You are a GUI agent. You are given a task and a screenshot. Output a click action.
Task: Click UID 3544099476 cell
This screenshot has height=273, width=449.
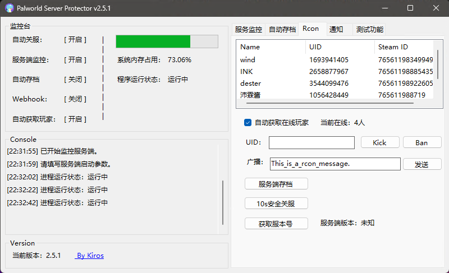click(x=329, y=83)
